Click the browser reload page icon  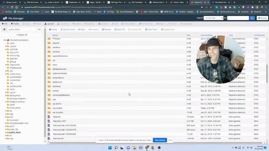12,8
